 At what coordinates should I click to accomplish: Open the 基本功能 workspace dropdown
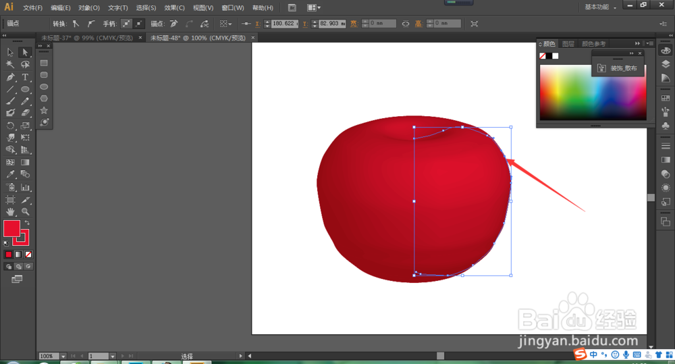[x=601, y=7]
